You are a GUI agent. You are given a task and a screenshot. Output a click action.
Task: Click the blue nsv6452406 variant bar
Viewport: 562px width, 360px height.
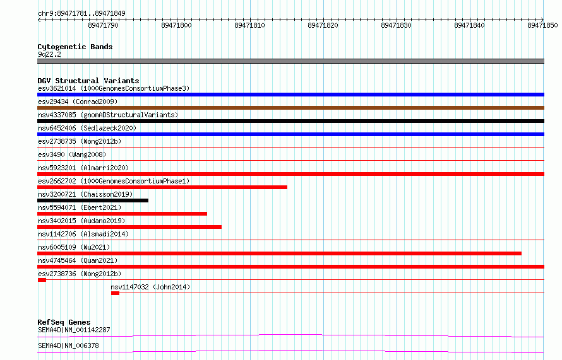(x=290, y=134)
